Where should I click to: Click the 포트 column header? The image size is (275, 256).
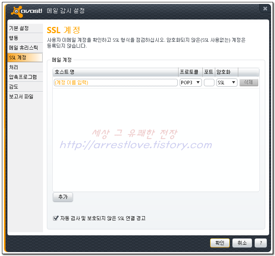[x=209, y=72]
